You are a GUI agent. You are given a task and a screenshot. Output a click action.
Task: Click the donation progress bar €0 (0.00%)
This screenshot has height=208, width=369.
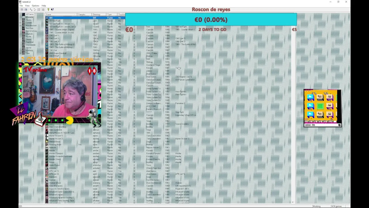(x=211, y=20)
